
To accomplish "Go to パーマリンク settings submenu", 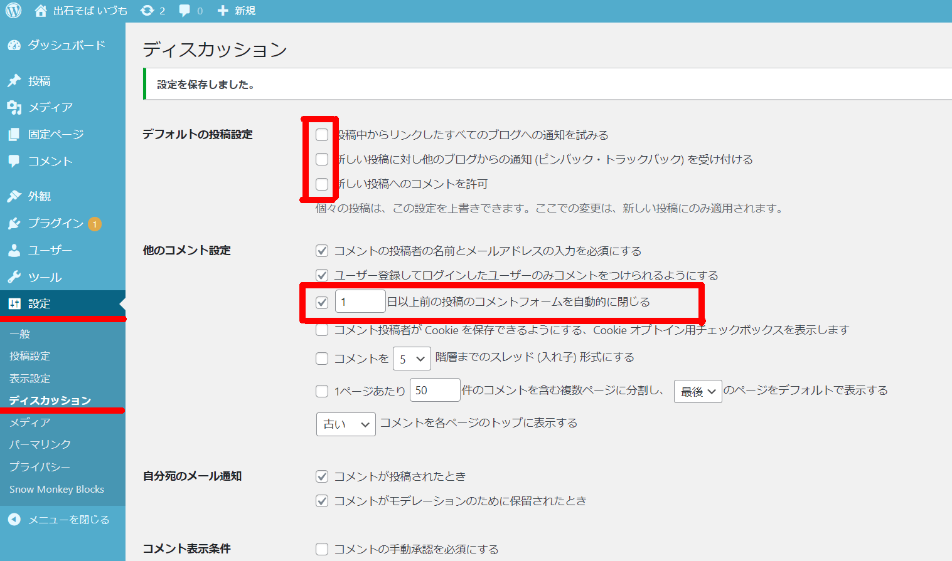I will [x=40, y=444].
